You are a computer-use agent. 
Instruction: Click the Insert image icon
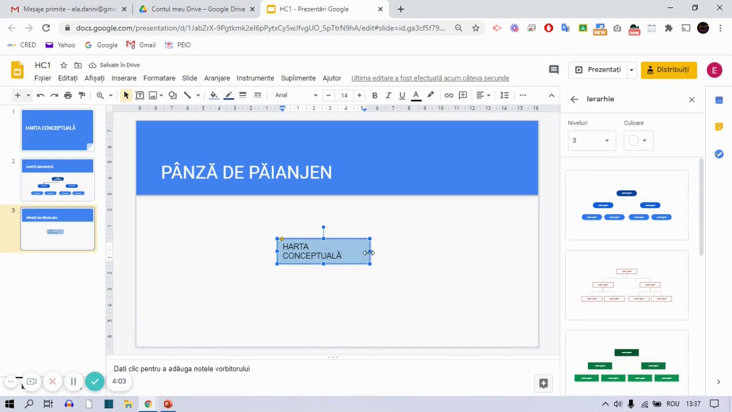153,95
